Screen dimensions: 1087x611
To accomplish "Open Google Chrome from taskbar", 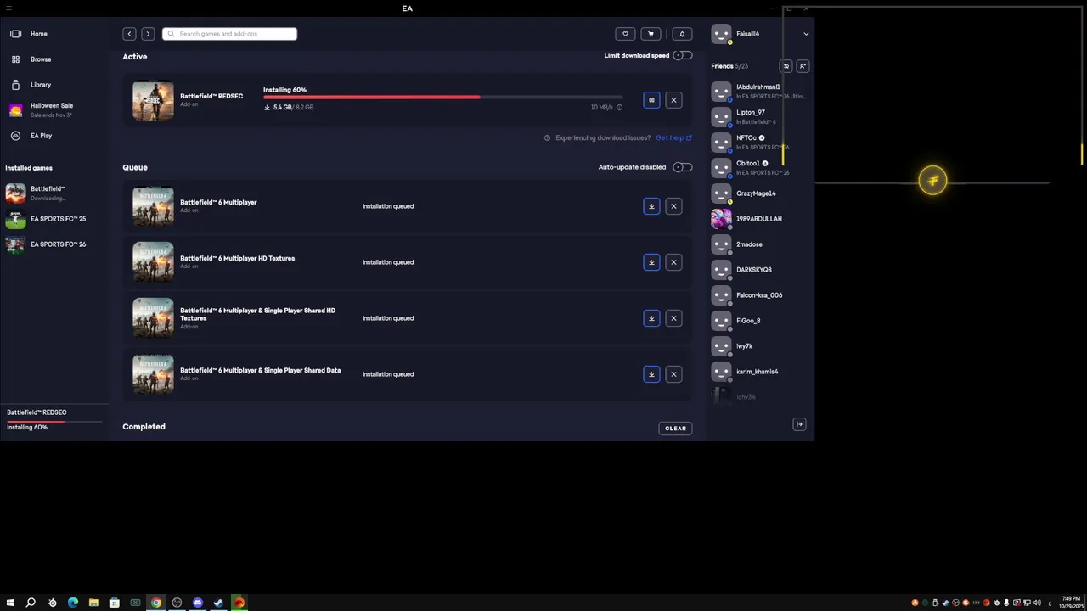I will 156,603.
